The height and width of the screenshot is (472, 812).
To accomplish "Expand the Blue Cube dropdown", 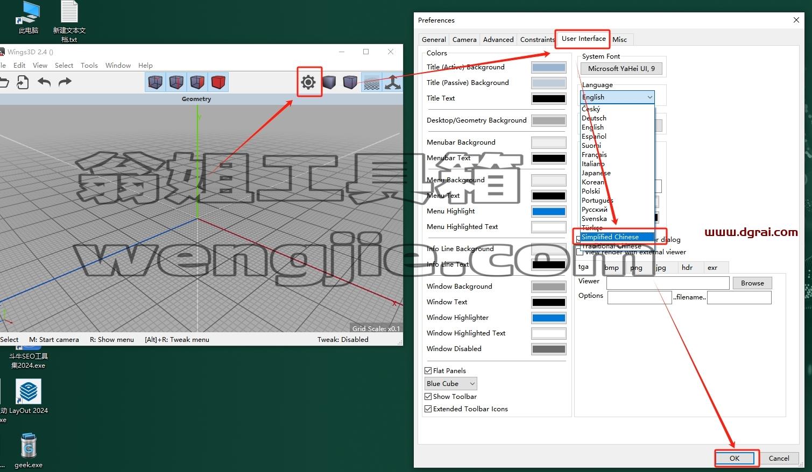I will coord(451,383).
